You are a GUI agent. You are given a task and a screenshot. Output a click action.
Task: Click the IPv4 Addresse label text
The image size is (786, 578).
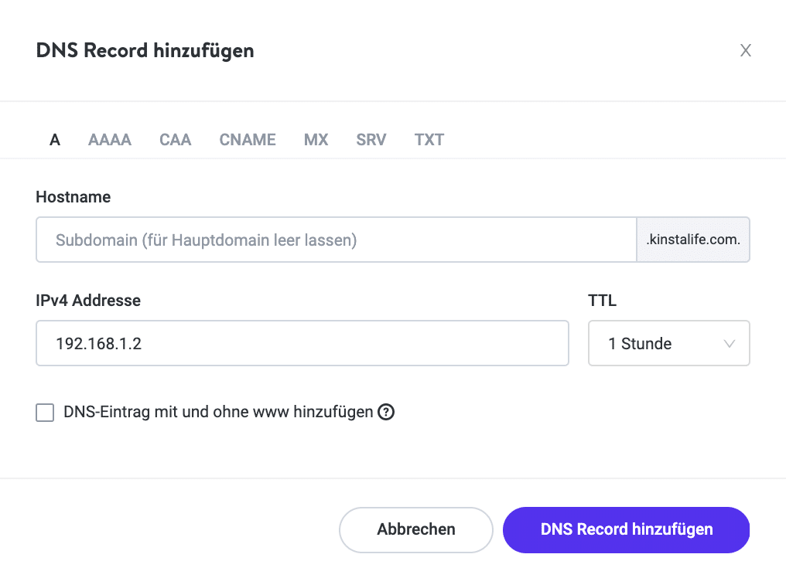tap(88, 301)
